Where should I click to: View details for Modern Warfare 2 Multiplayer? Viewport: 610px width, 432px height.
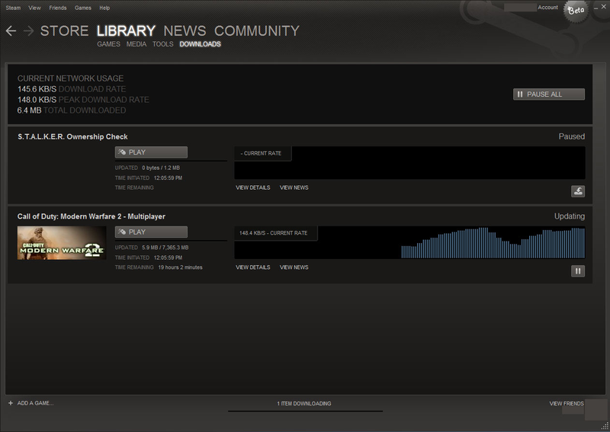253,267
